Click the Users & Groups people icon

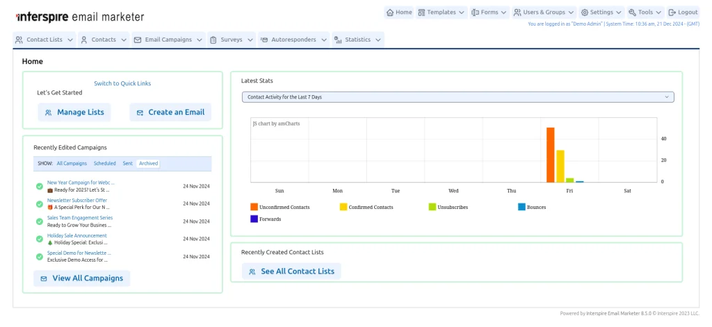point(517,12)
